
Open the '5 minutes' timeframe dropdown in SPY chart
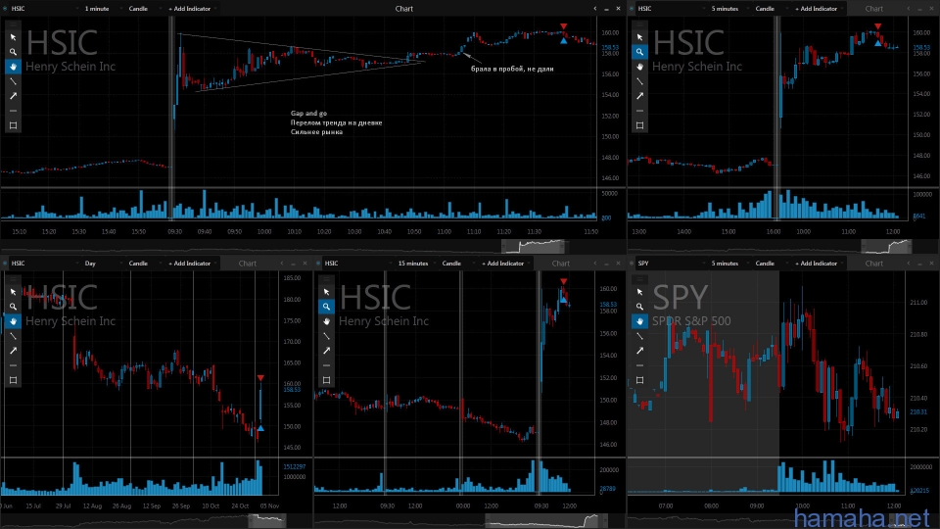coord(728,264)
